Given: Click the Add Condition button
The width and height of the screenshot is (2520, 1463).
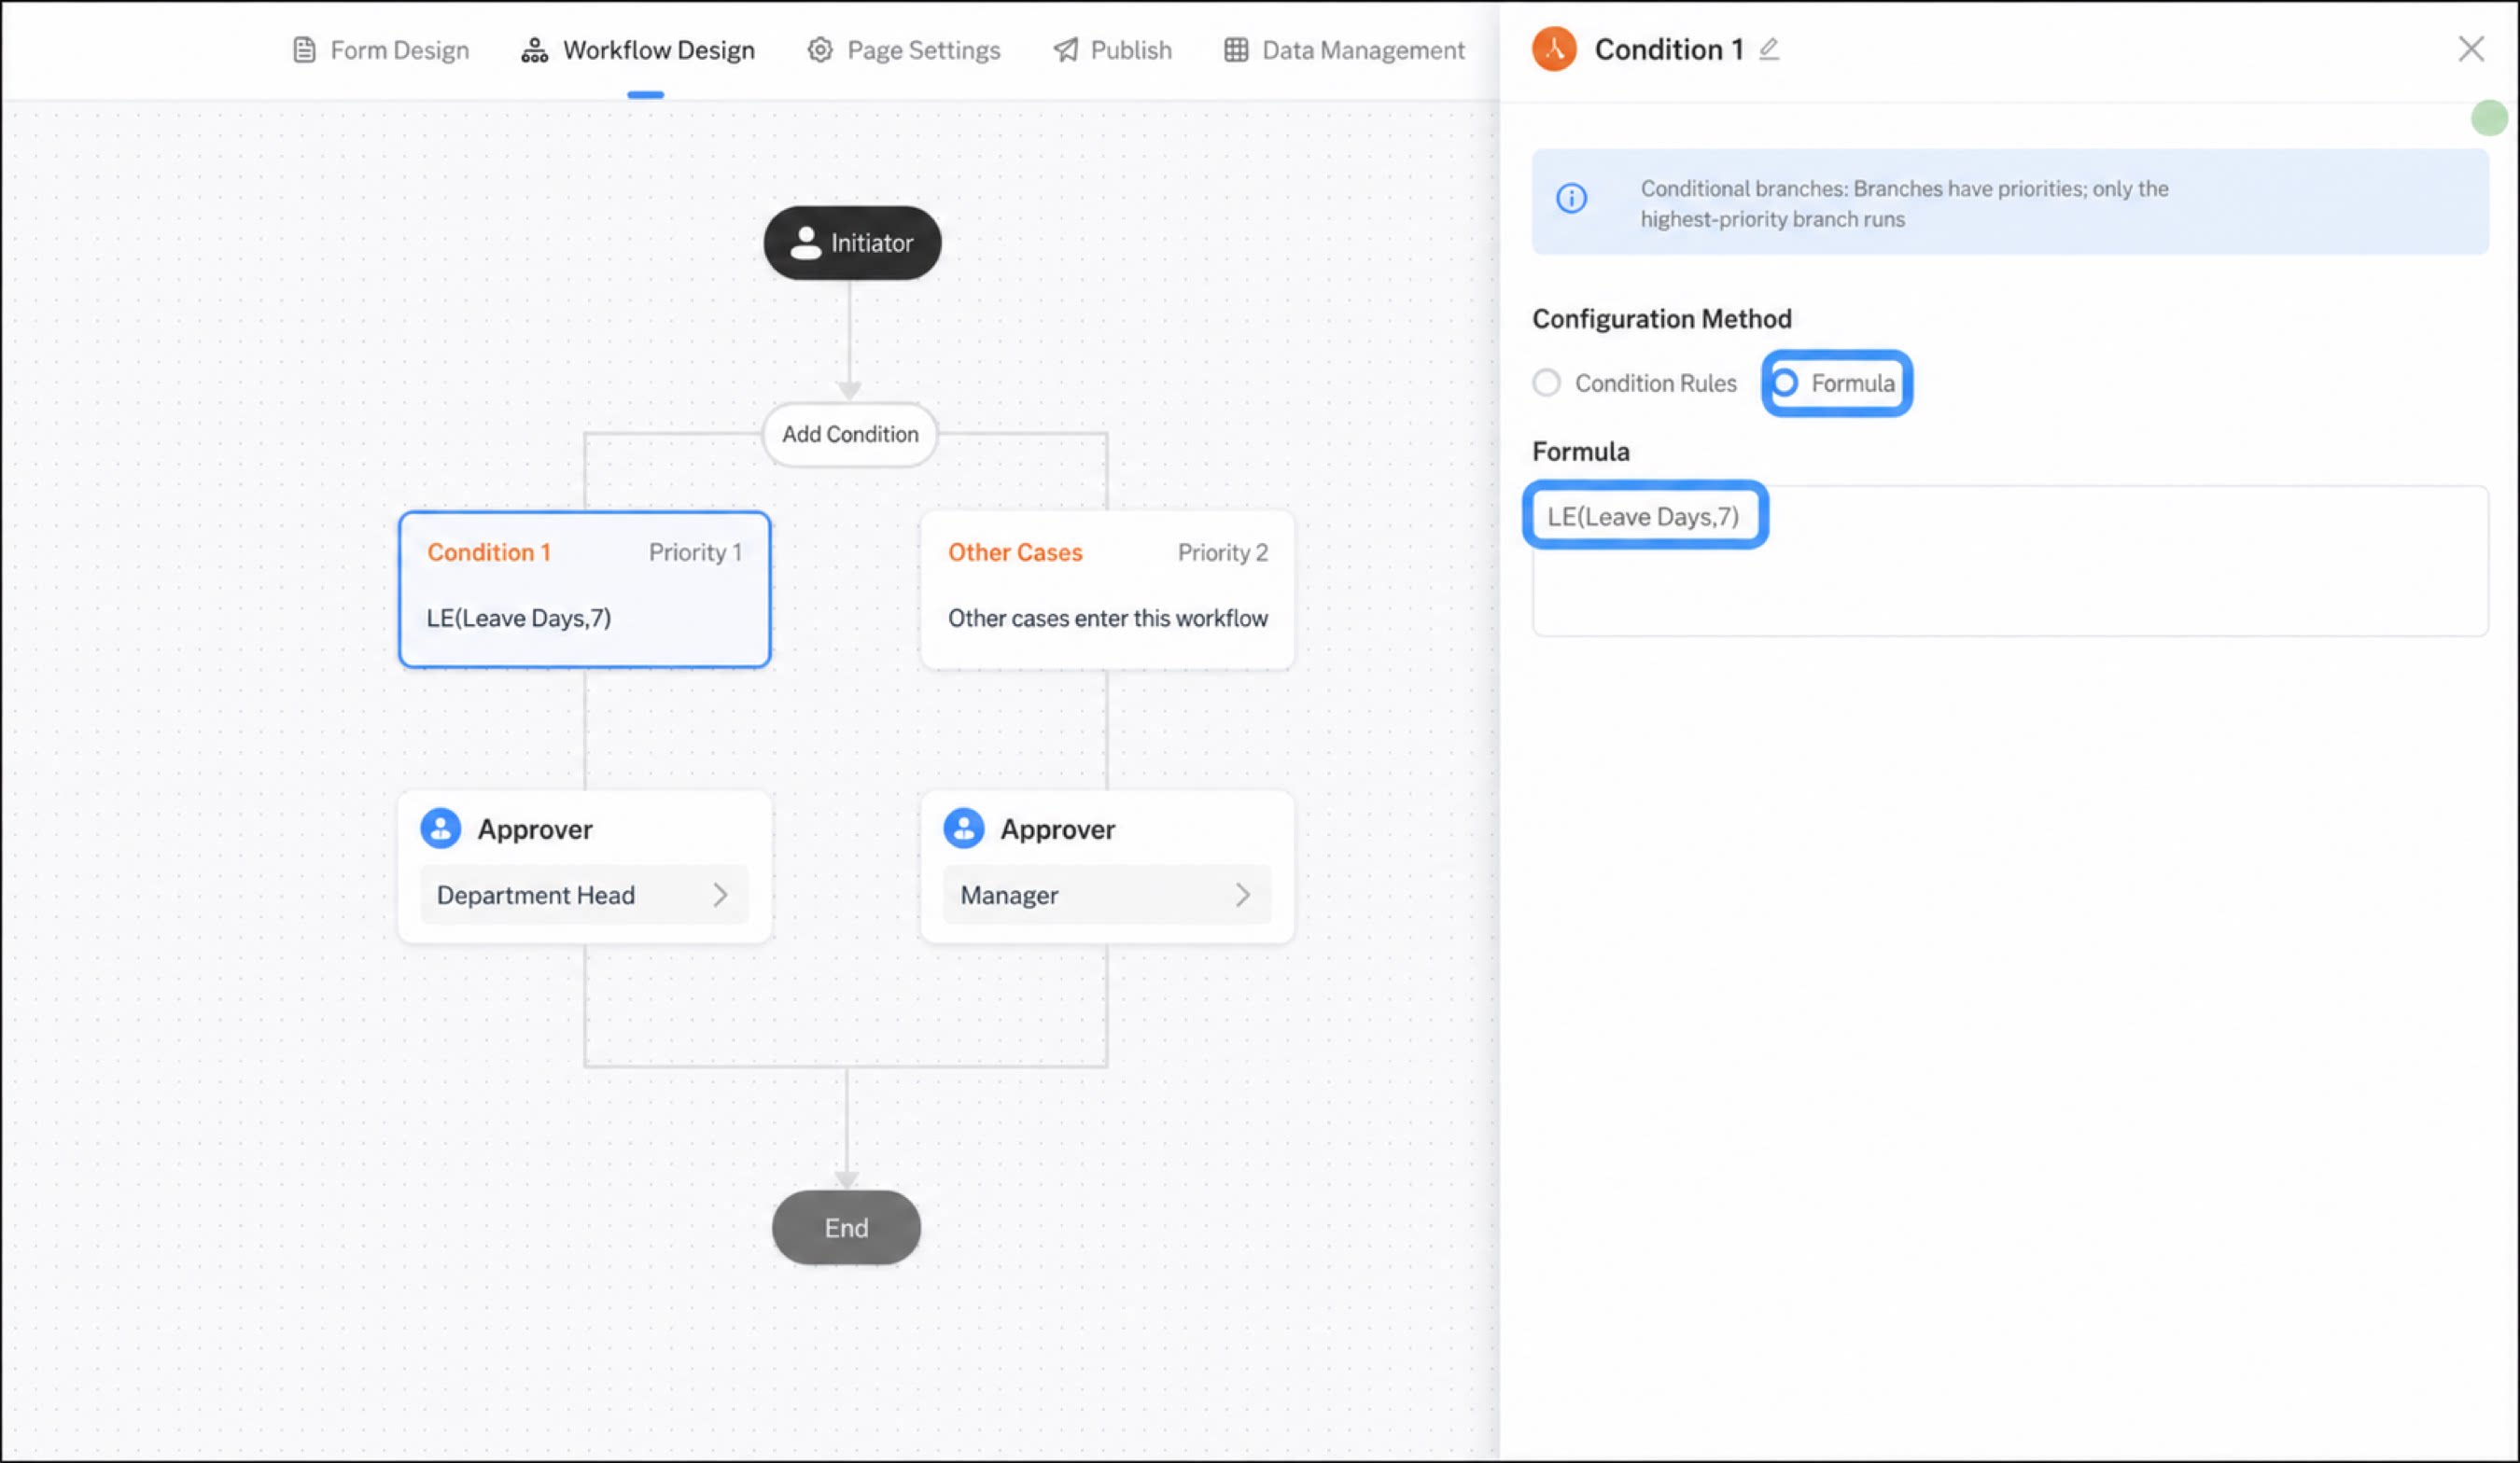Looking at the screenshot, I should (x=850, y=434).
